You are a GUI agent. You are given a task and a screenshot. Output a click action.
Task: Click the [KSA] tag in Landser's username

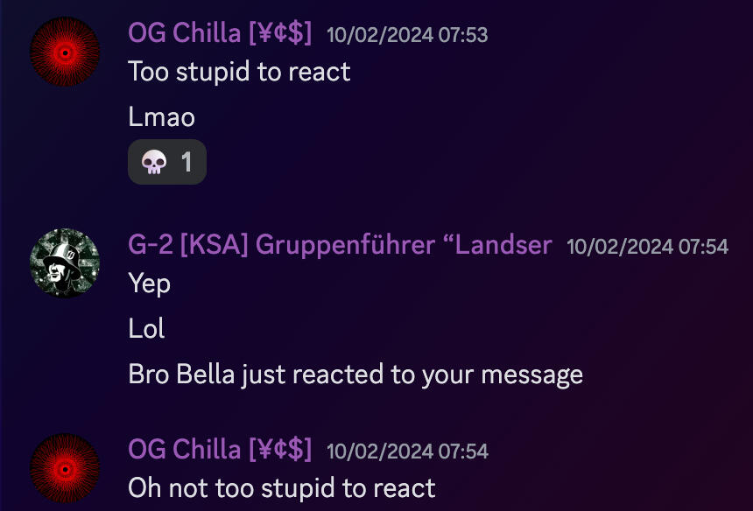point(215,245)
